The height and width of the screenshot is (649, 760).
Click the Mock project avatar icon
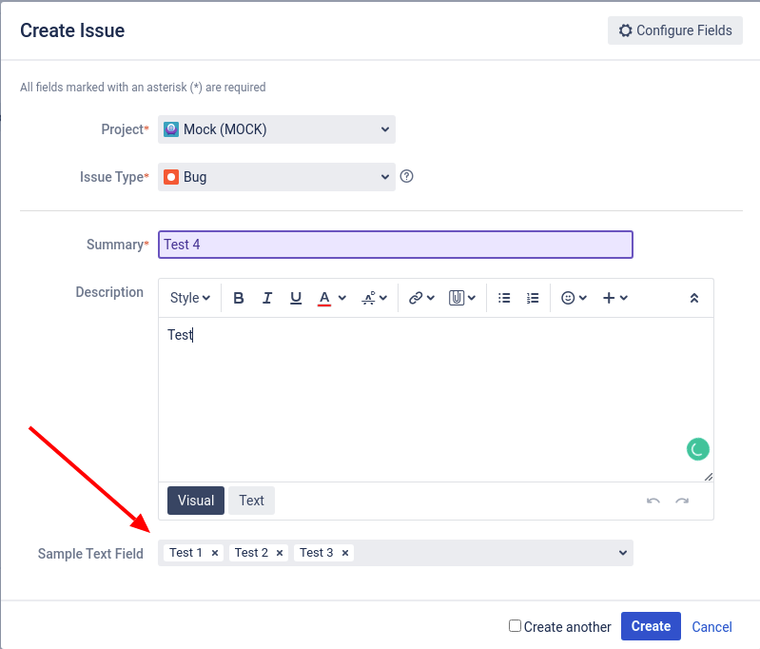[x=171, y=129]
